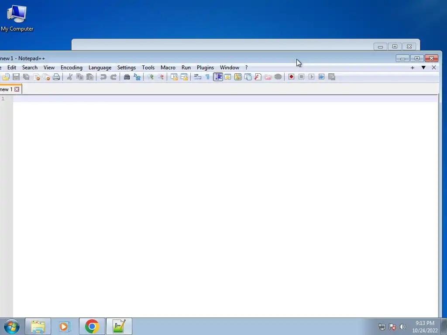Open the Run menu

pyautogui.click(x=186, y=68)
